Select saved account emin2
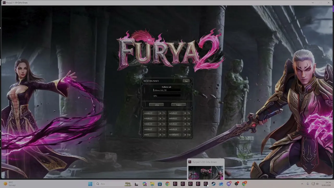 [x=151, y=135]
